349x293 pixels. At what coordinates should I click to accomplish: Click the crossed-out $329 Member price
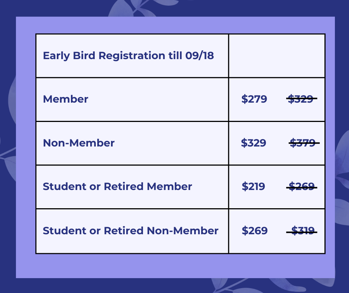[301, 99]
